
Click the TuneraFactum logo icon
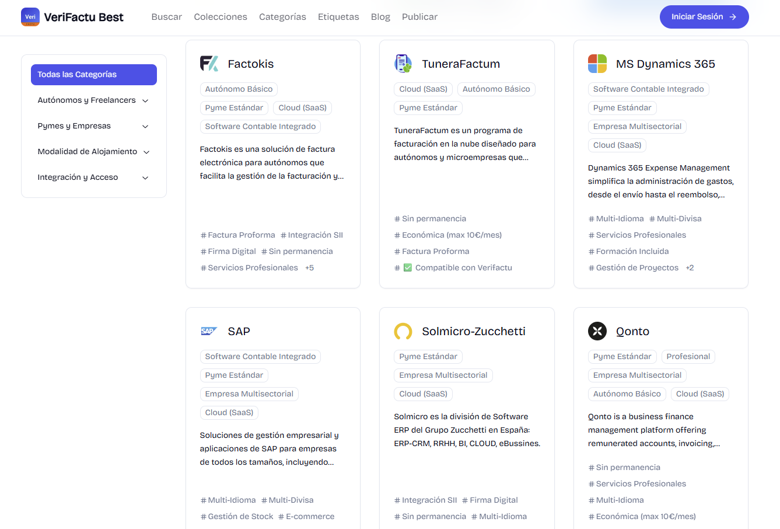[x=403, y=64]
